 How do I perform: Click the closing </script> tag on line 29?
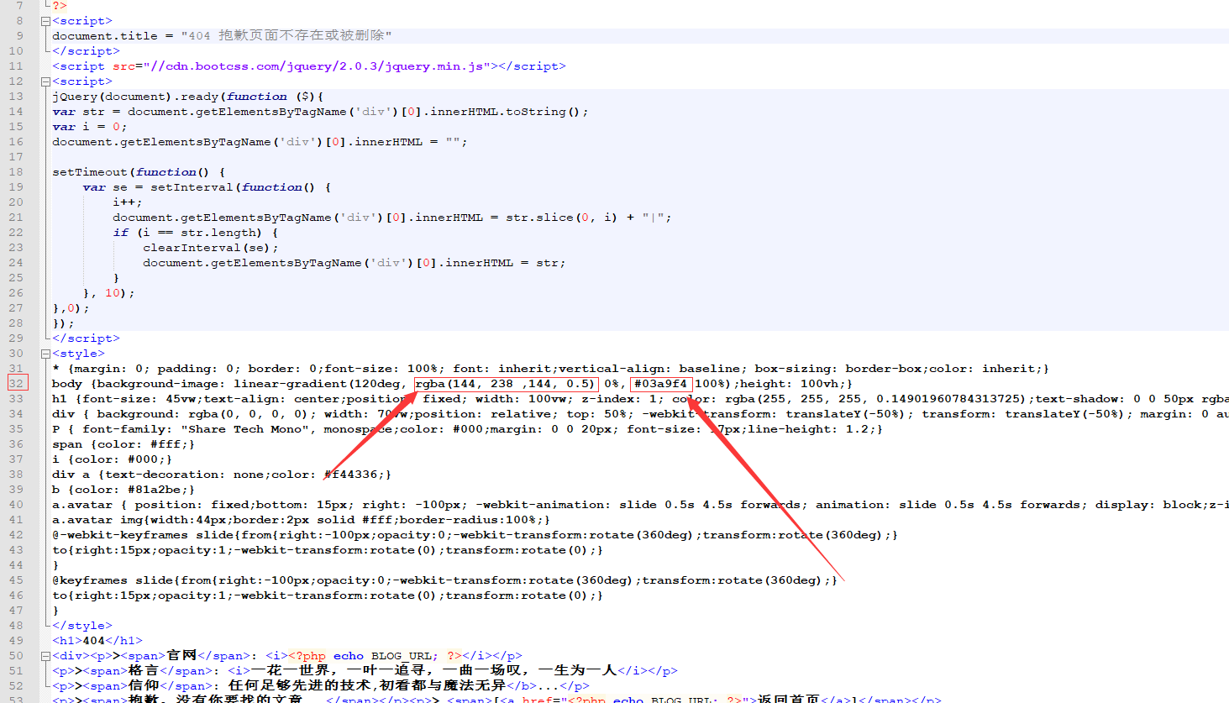point(86,338)
